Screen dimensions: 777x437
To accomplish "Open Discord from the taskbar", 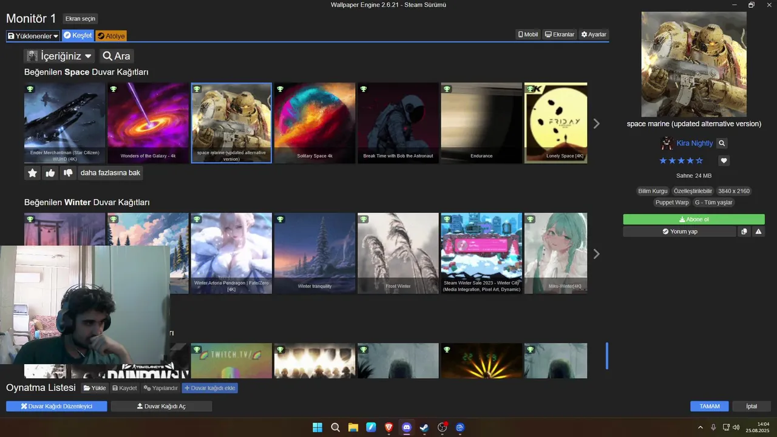I will [x=407, y=427].
